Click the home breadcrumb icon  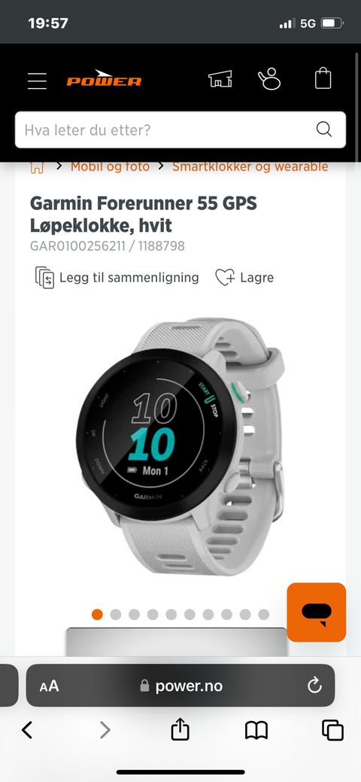coord(38,168)
